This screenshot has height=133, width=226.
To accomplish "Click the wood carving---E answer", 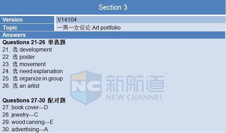I will click(28, 122).
